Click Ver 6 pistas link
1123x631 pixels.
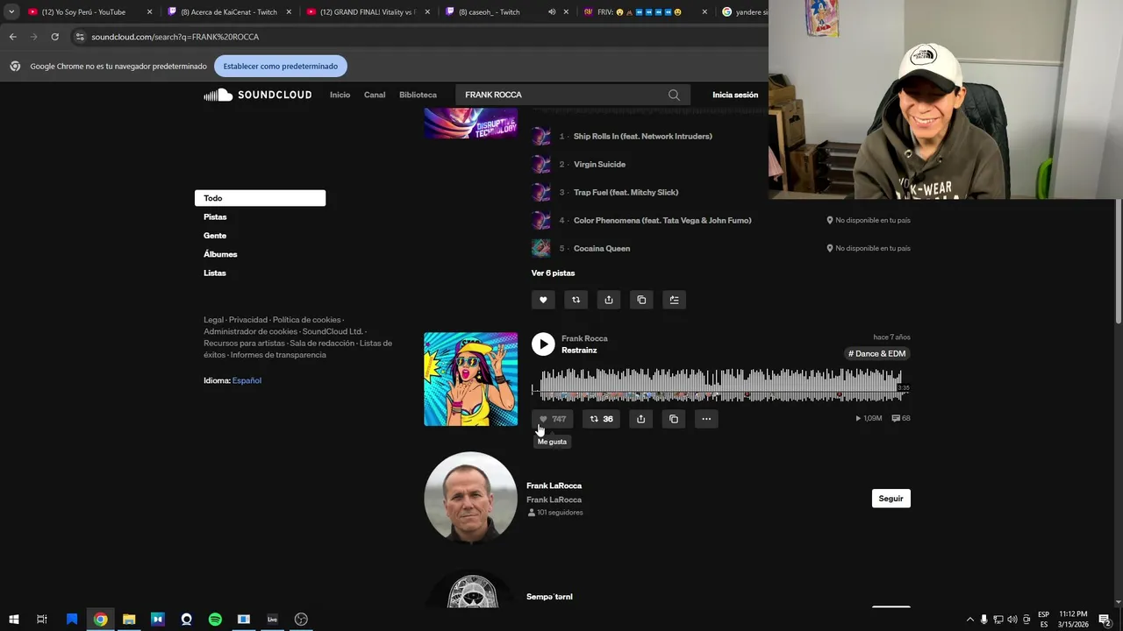click(x=553, y=273)
